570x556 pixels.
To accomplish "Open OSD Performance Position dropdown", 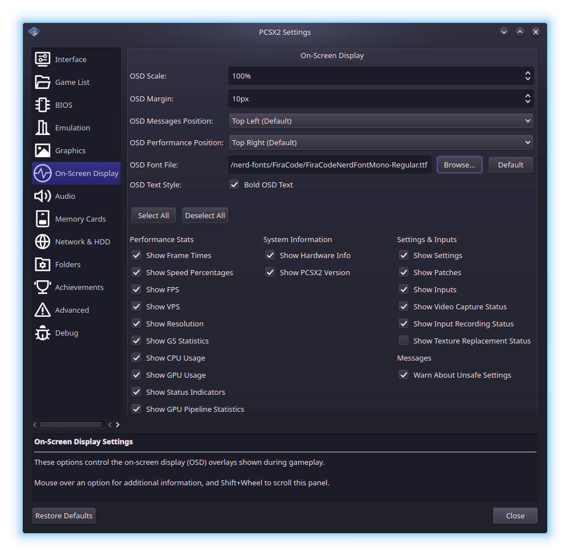I will pos(381,143).
